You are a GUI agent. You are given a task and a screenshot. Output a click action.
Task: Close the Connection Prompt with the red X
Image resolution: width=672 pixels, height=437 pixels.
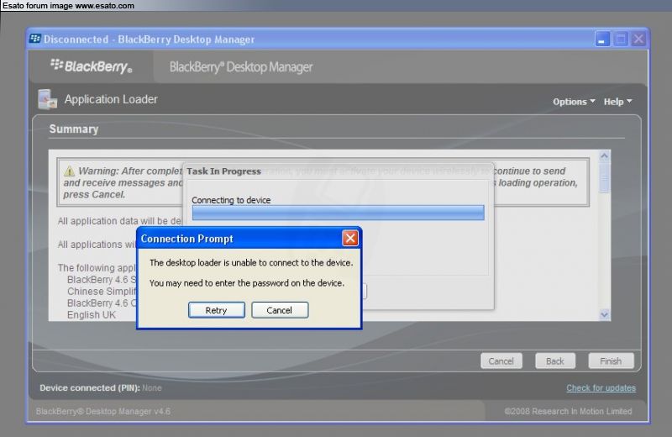[350, 238]
